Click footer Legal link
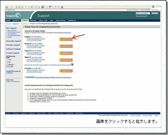Viewport: 168px width, 135px height. [157, 115]
